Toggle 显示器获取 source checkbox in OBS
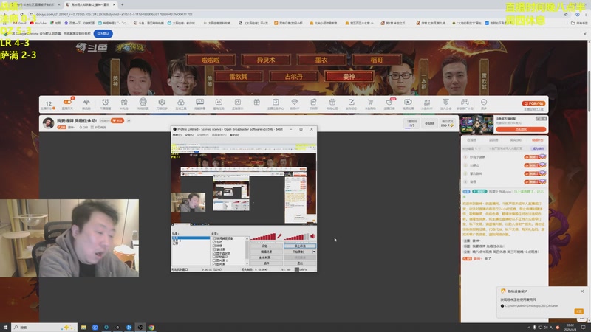This screenshot has height=332, width=591. (x=214, y=253)
